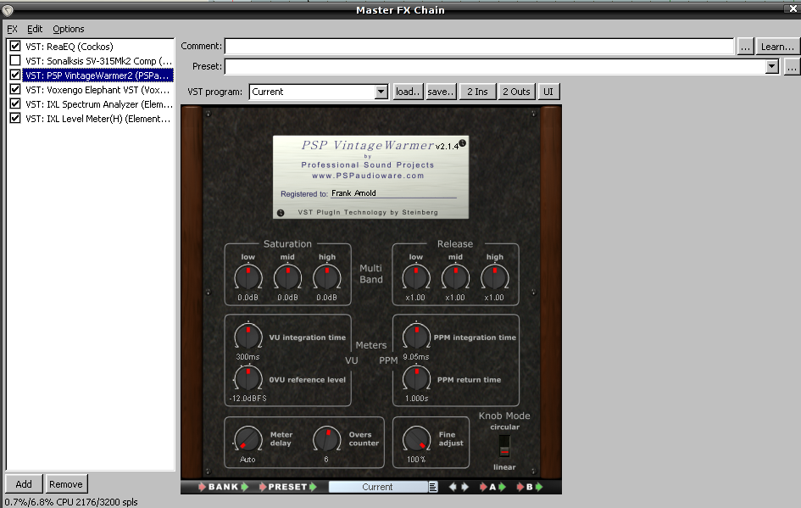Click the ... button beside the Preset dropdown
Image resolution: width=801 pixels, height=508 pixels.
(792, 67)
